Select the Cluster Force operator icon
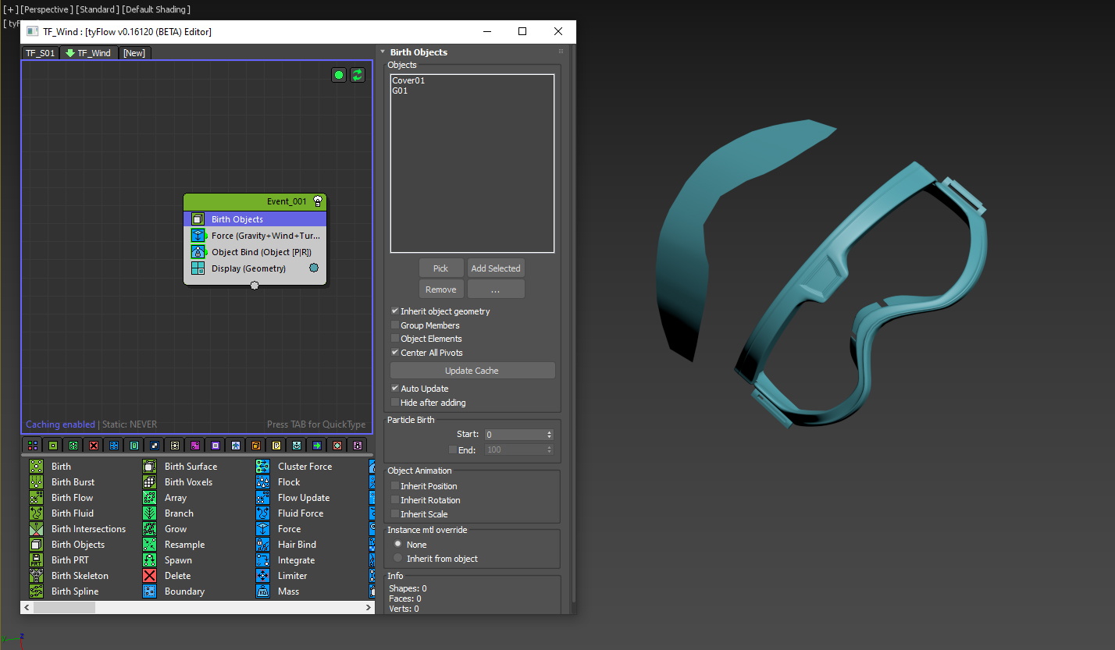Image resolution: width=1115 pixels, height=650 pixels. [263, 466]
